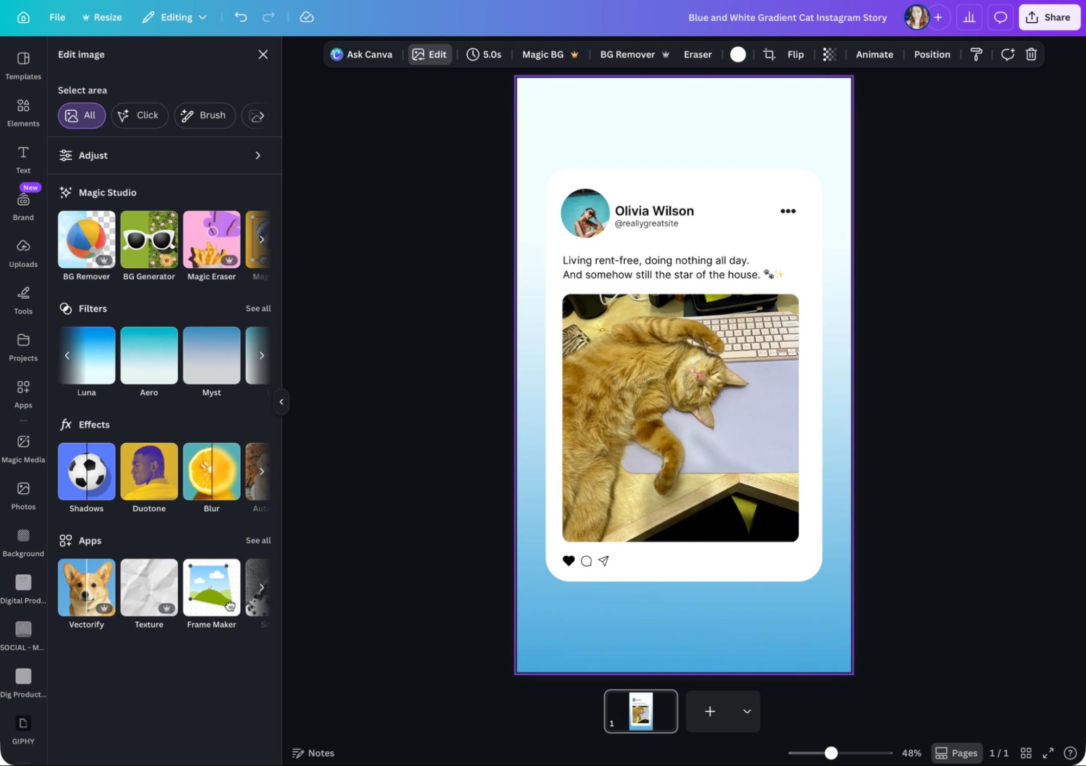Select page 1 thumbnail
This screenshot has width=1086, height=766.
[641, 711]
